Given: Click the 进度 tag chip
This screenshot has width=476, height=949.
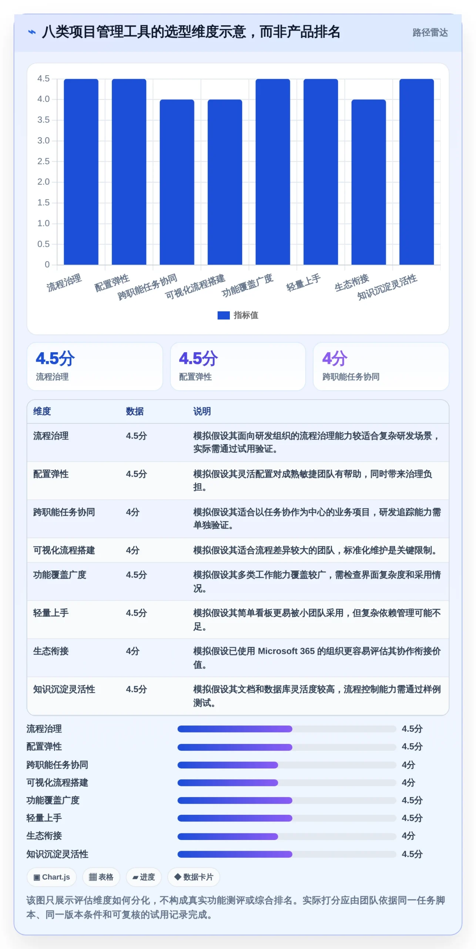Looking at the screenshot, I should pyautogui.click(x=144, y=877).
